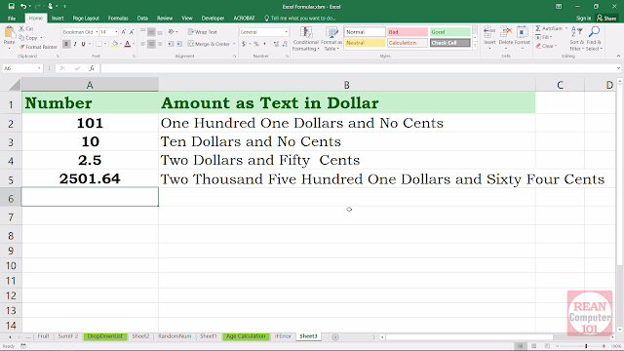Click Merge & Center
Screen dimensions: 624x351
[x=209, y=44]
